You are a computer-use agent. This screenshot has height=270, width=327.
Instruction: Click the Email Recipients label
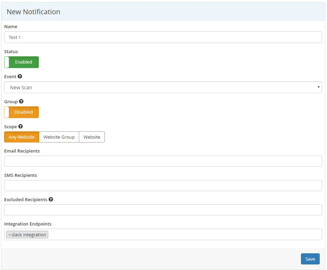click(22, 151)
